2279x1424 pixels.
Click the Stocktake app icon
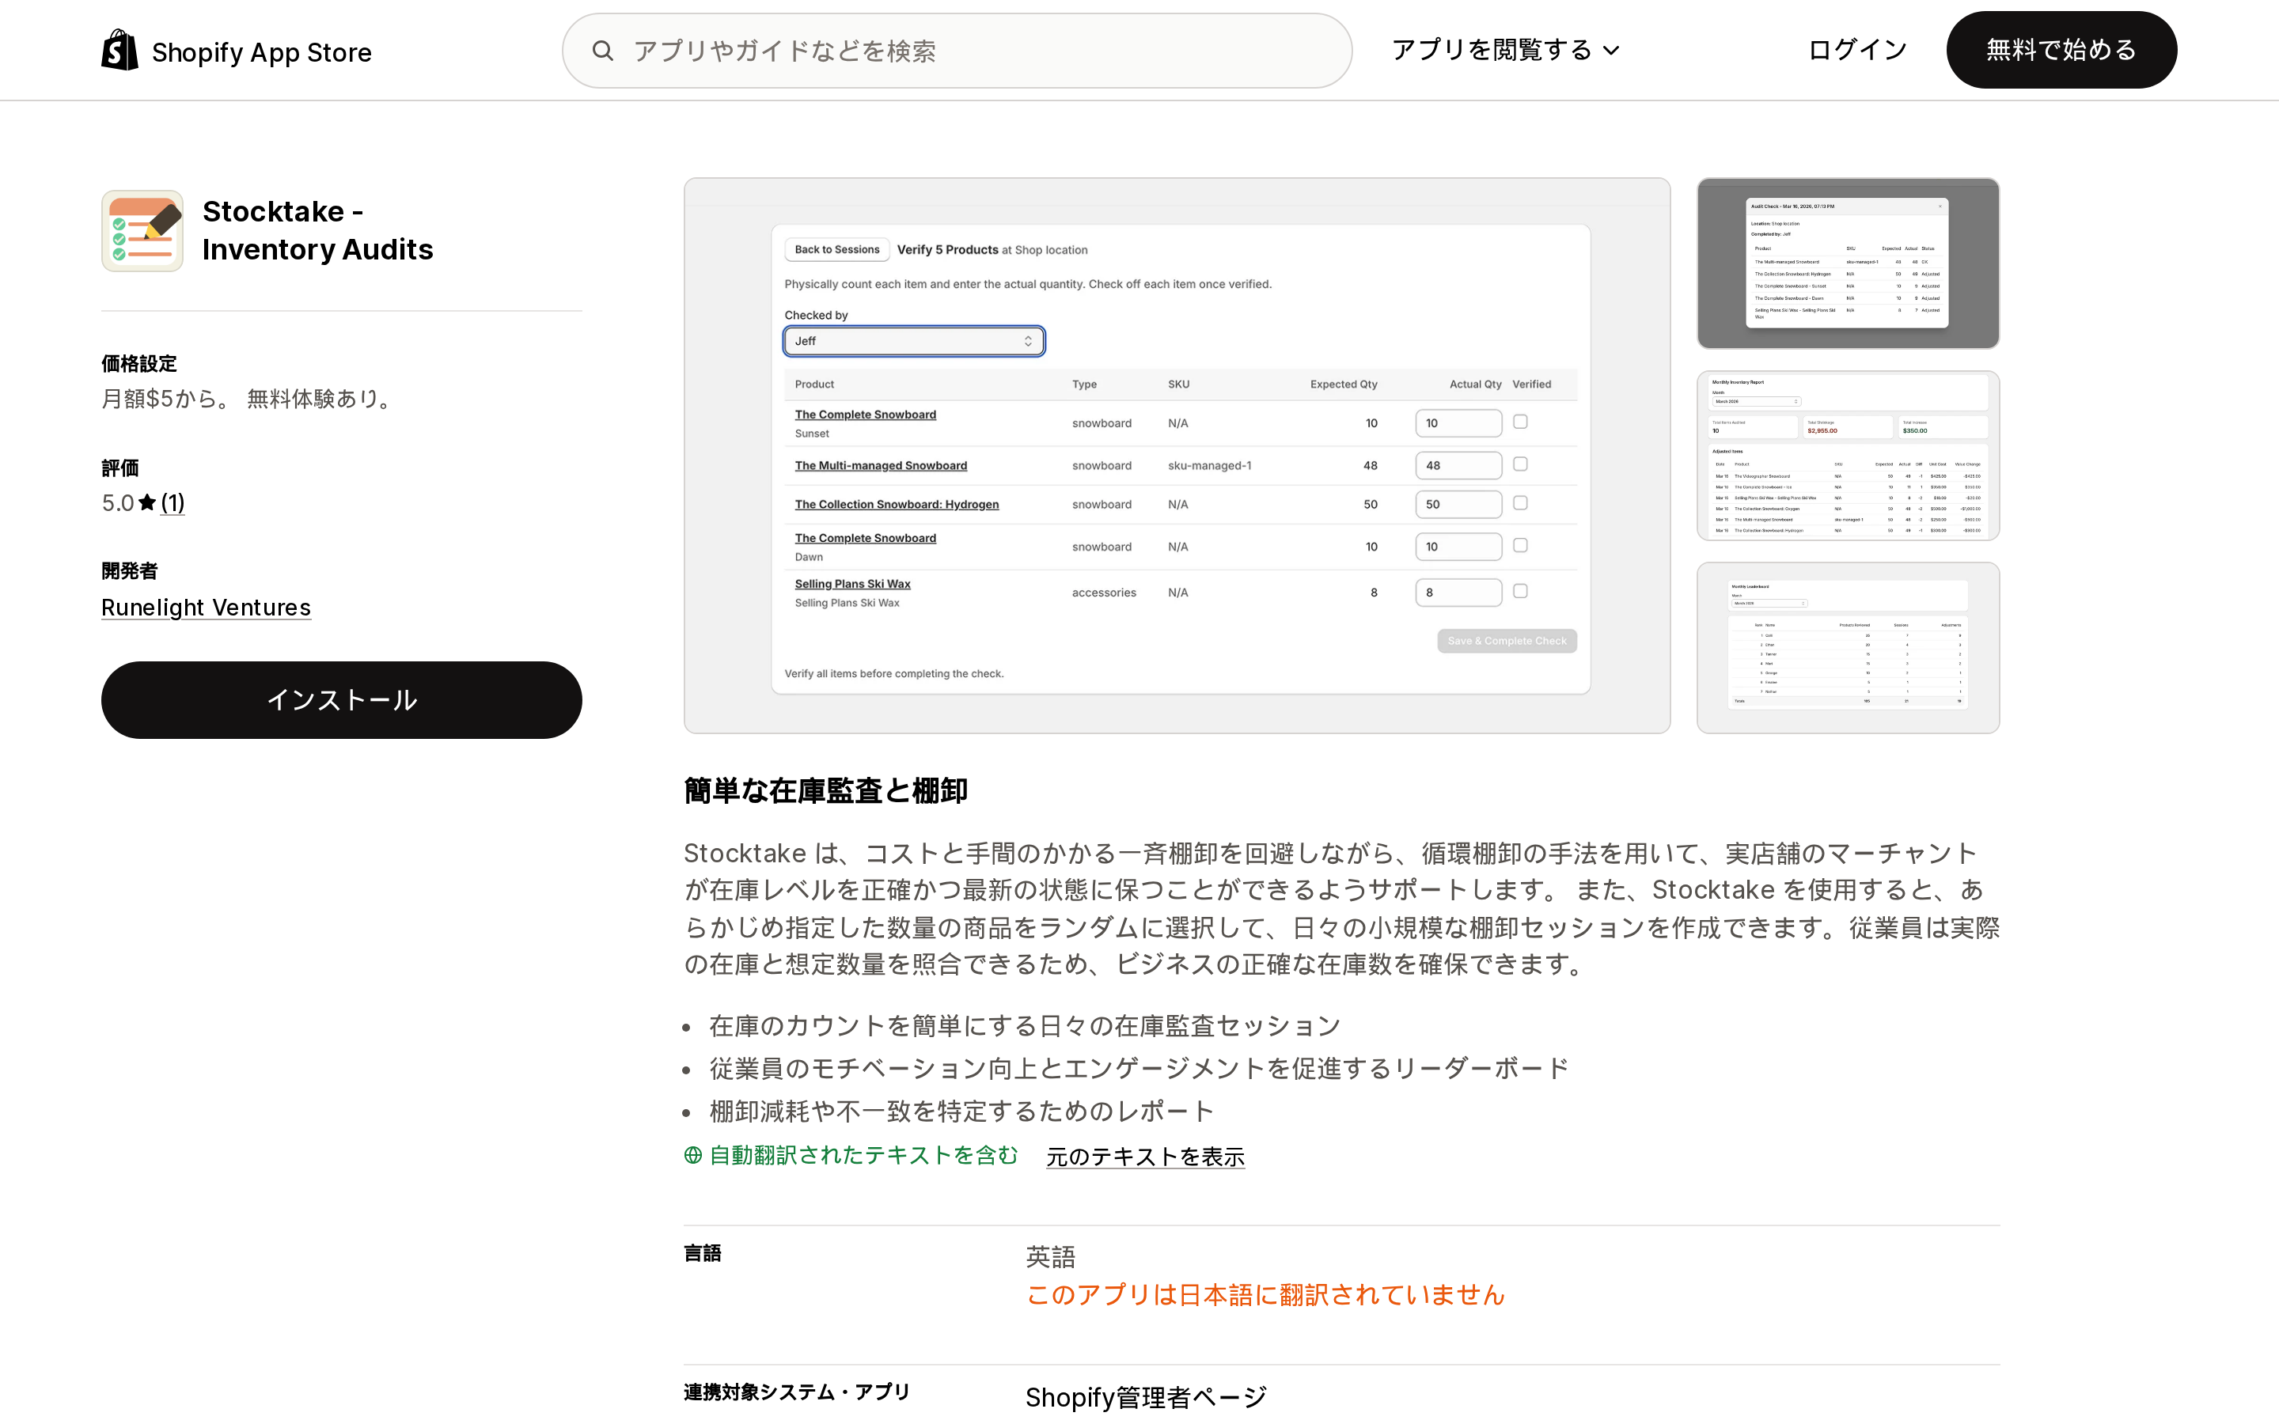pyautogui.click(x=142, y=231)
